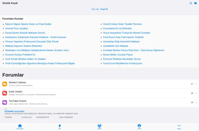Click the Forumlar heading
The image size is (199, 131).
click(x=13, y=75)
